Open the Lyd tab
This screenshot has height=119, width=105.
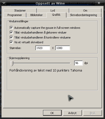click(53, 10)
